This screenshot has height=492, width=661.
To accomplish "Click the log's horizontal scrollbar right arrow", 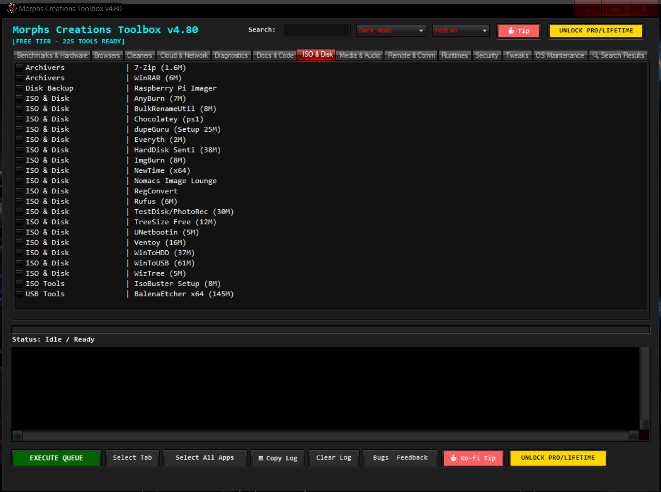I will coord(634,435).
